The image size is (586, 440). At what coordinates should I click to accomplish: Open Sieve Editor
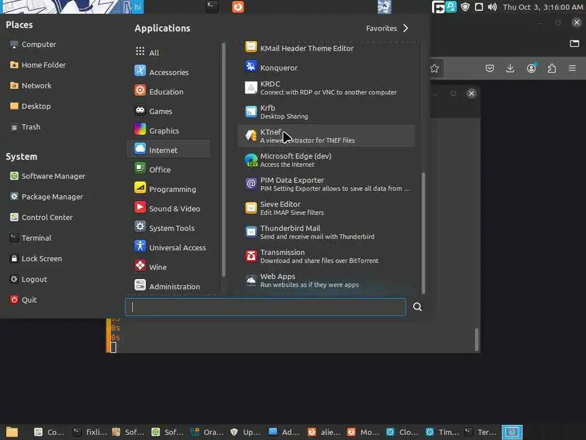pos(326,208)
